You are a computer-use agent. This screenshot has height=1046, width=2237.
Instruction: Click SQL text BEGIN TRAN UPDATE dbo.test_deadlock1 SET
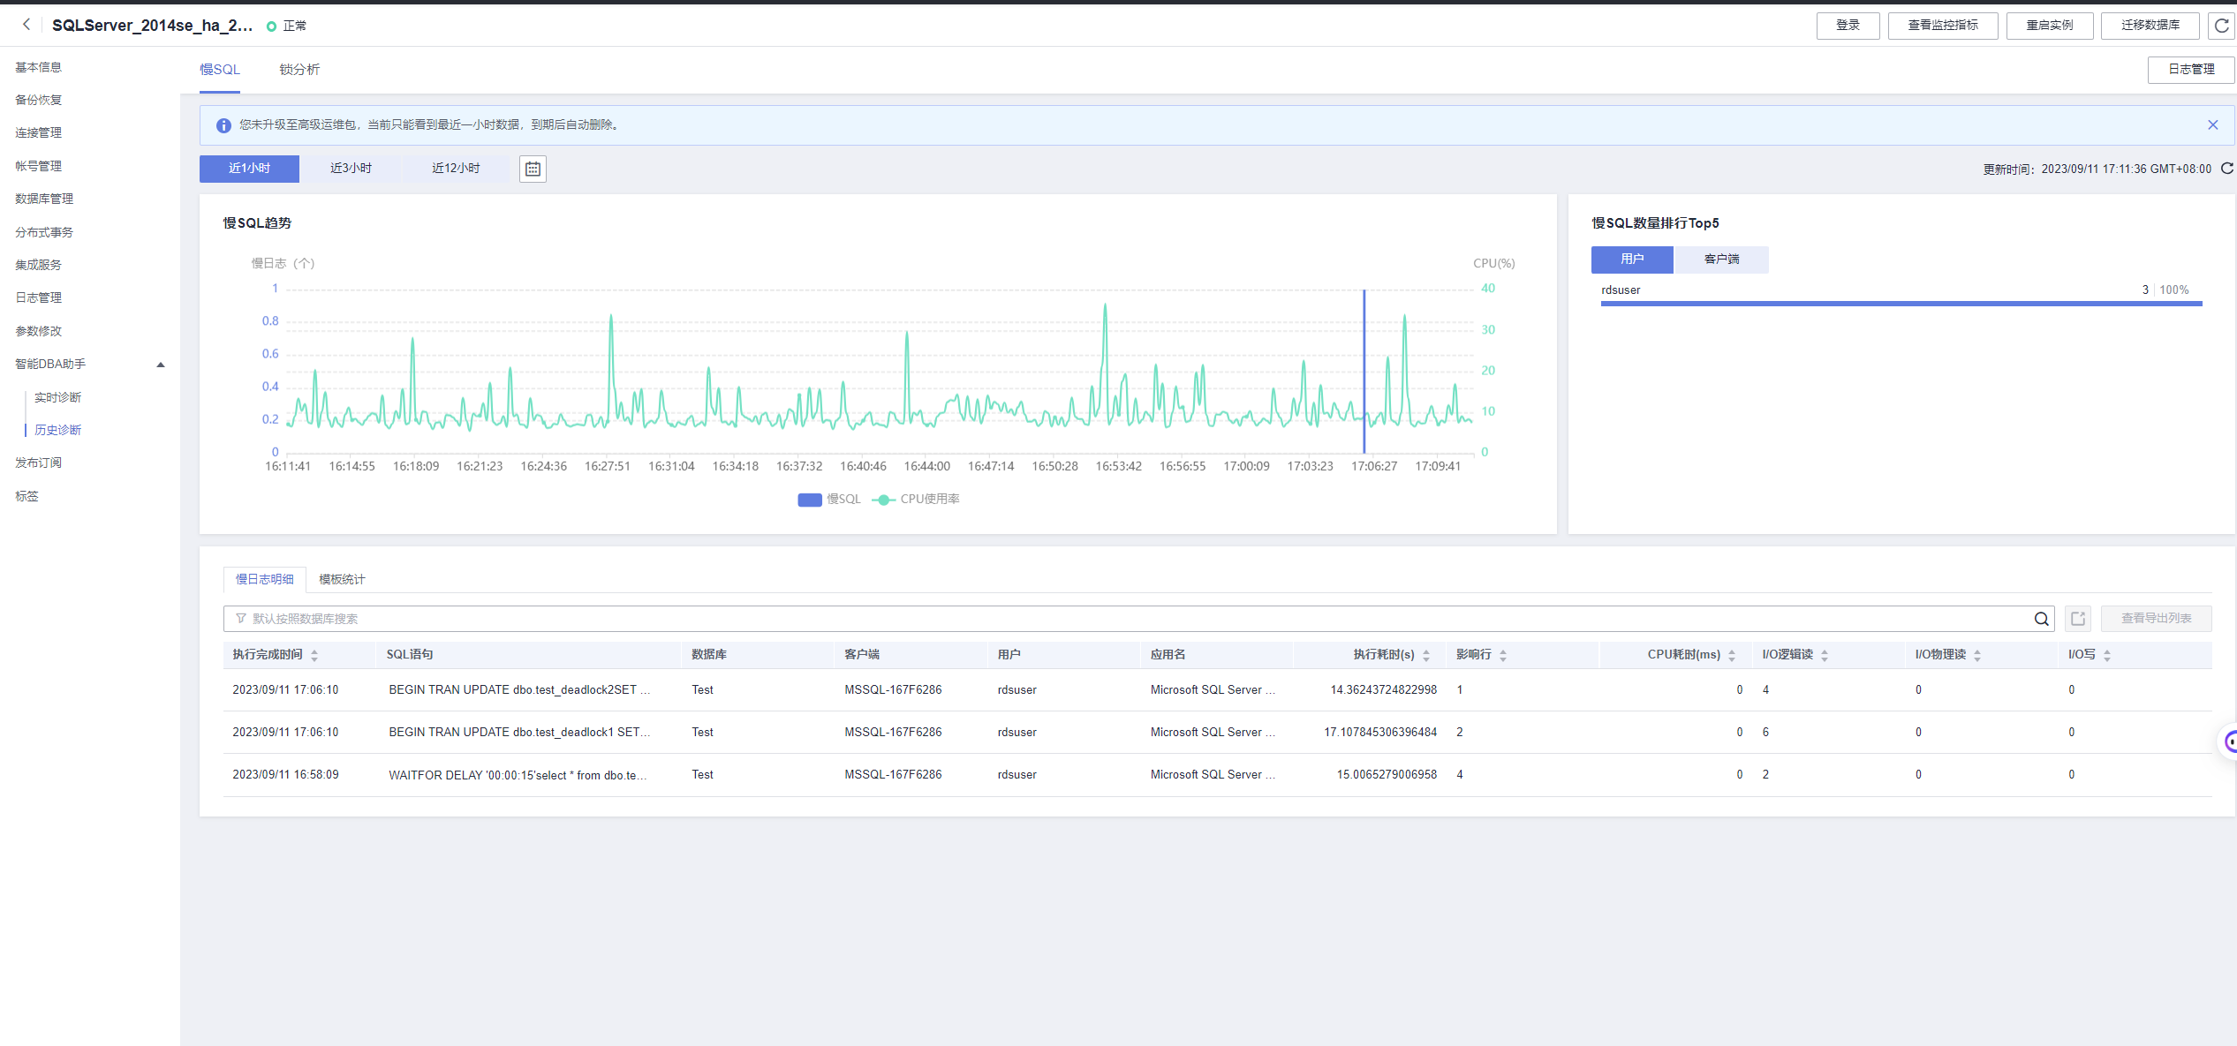coord(519,733)
